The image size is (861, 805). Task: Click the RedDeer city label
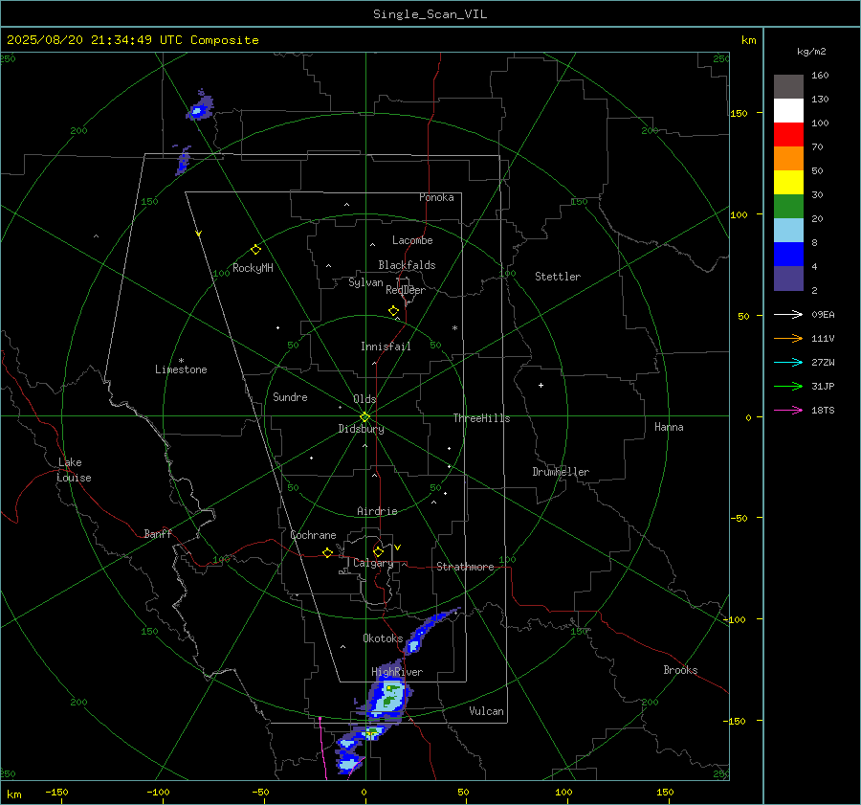406,290
